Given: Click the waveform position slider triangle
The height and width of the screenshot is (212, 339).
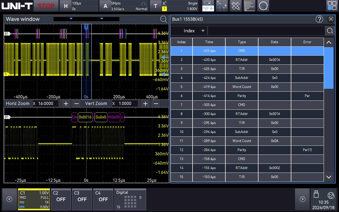Looking at the screenshot, I should click(71, 19).
